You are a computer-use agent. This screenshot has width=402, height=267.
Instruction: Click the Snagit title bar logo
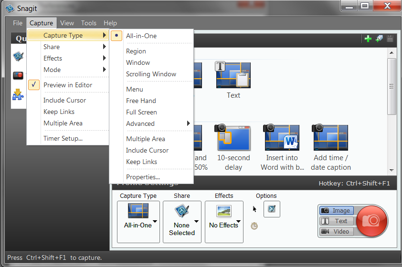click(10, 9)
